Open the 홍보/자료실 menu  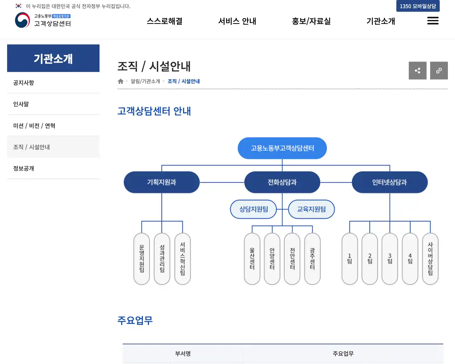[311, 21]
